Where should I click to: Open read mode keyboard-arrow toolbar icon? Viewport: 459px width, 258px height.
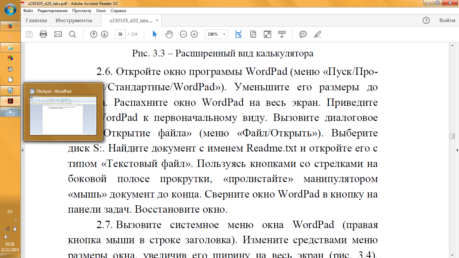[282, 34]
